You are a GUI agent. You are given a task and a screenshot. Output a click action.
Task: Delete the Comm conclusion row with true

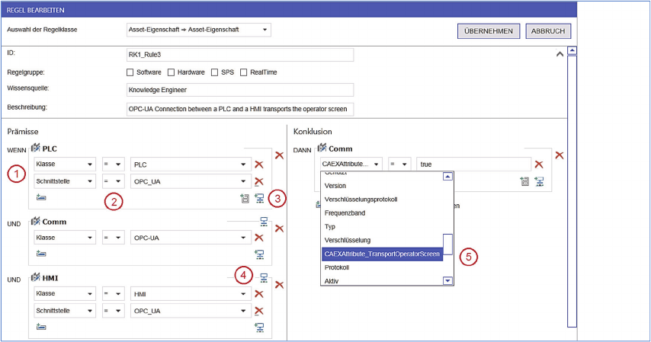click(538, 165)
